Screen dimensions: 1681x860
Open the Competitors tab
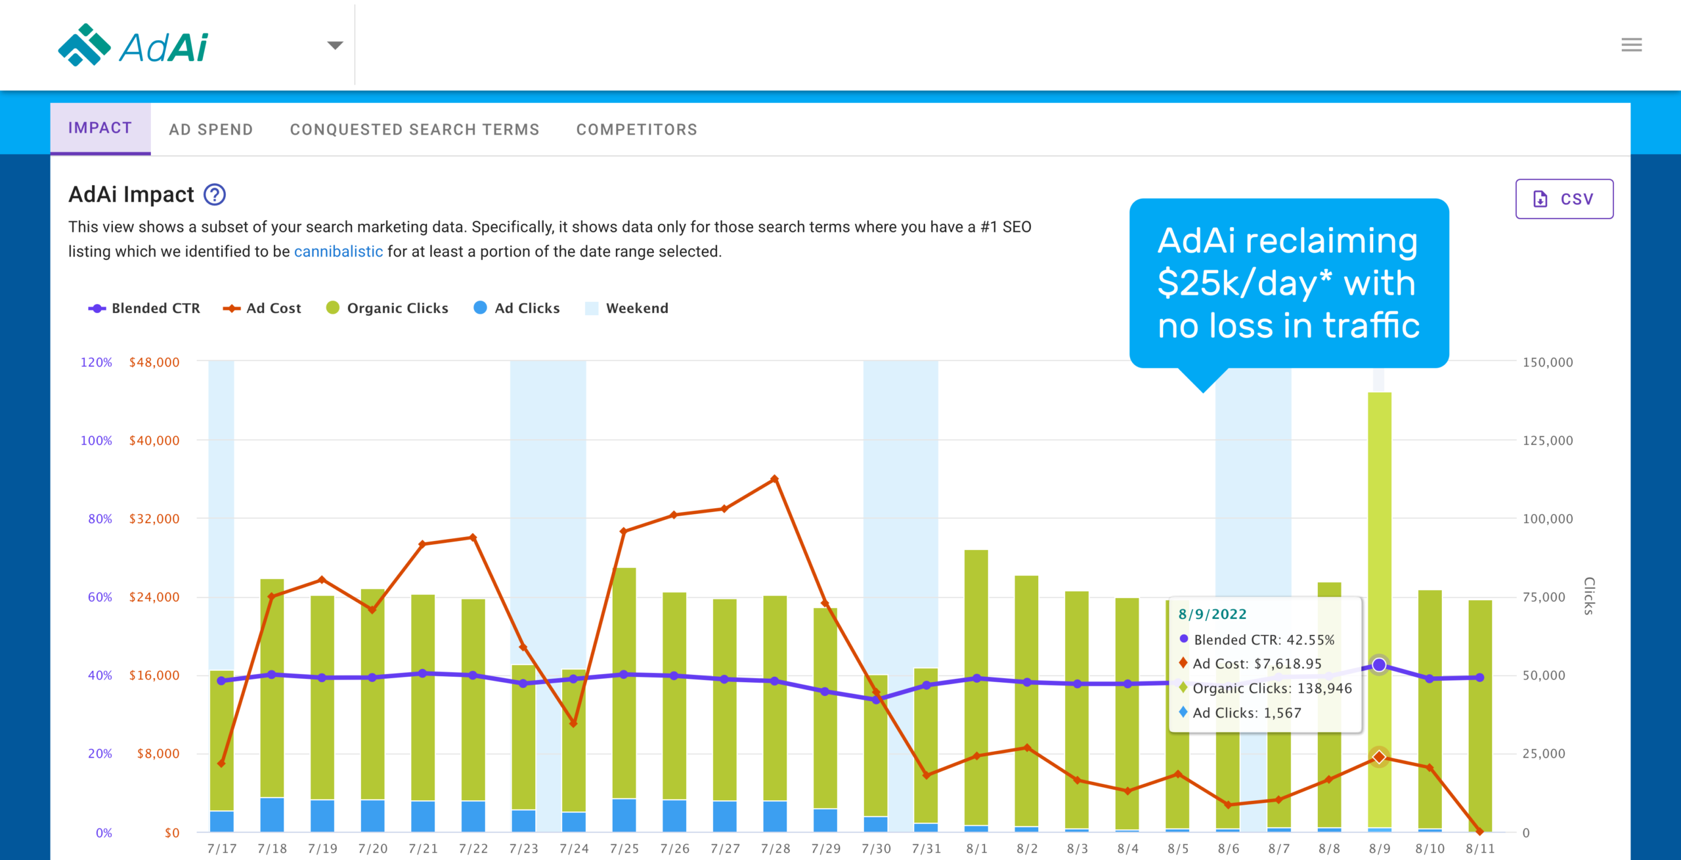637,129
